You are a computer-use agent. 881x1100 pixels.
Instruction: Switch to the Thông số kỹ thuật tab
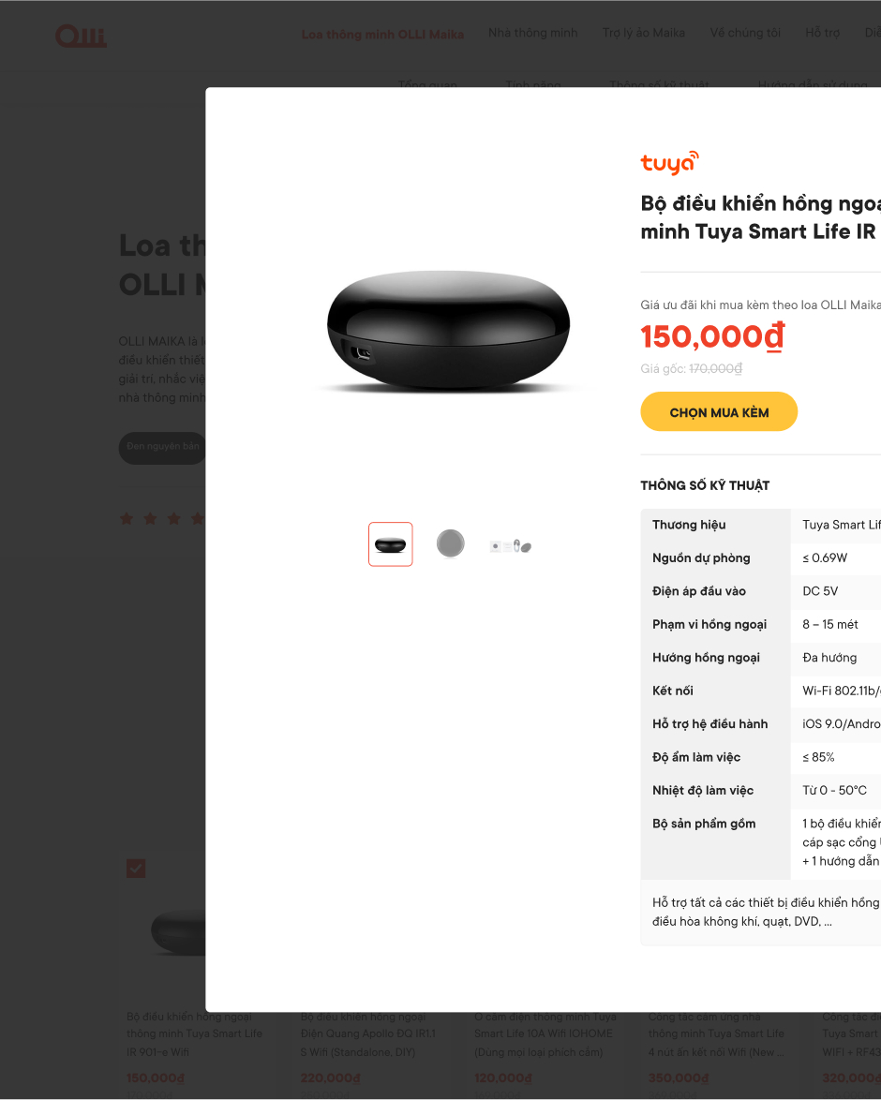[659, 85]
